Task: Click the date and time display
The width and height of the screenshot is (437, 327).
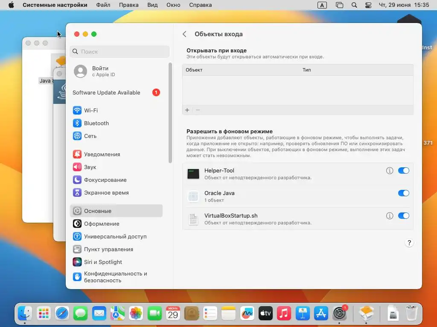Action: 404,5
